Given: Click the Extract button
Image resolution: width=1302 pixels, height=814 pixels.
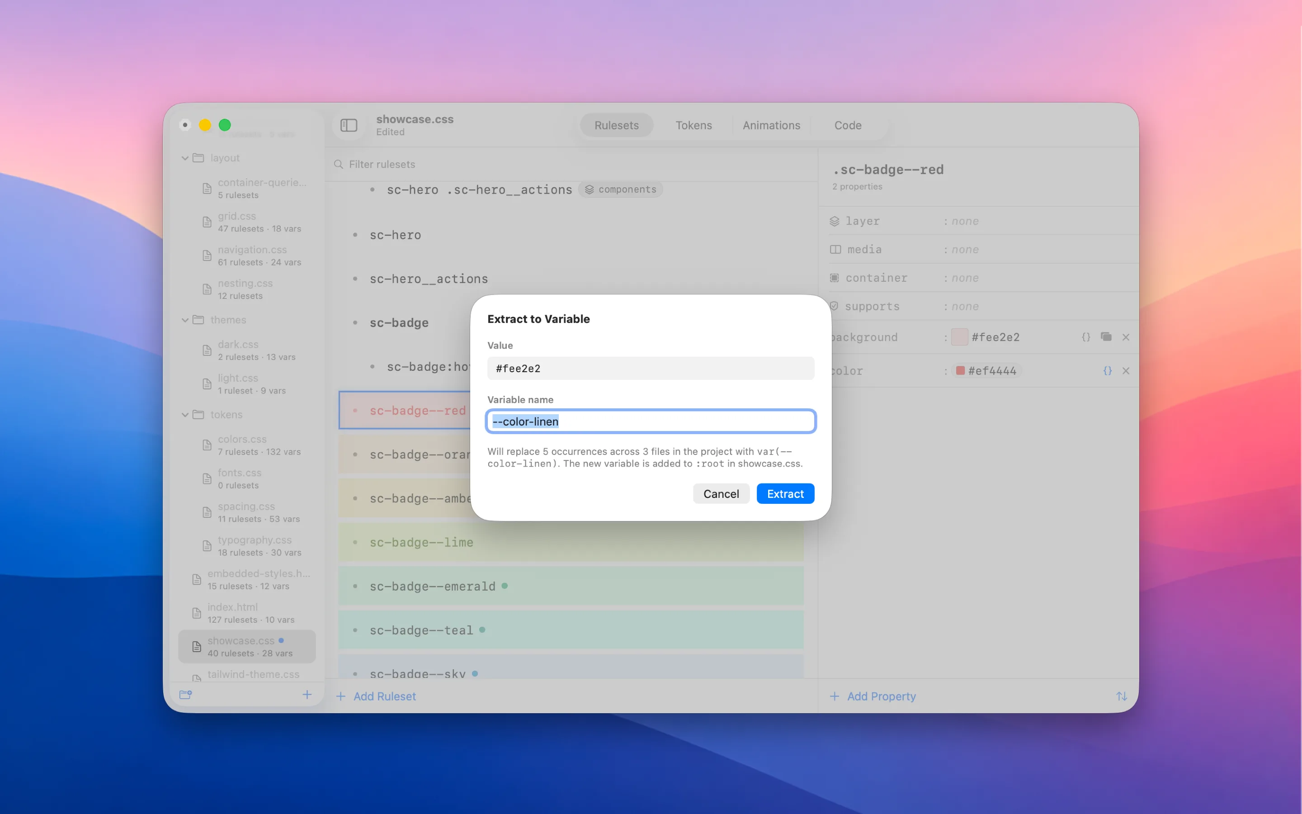Looking at the screenshot, I should point(785,494).
